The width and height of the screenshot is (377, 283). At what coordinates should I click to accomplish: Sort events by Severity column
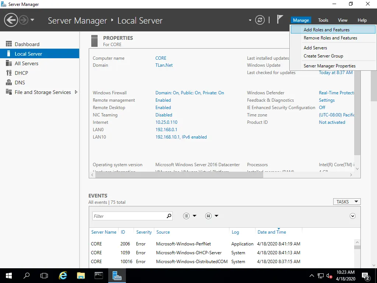[x=144, y=232]
